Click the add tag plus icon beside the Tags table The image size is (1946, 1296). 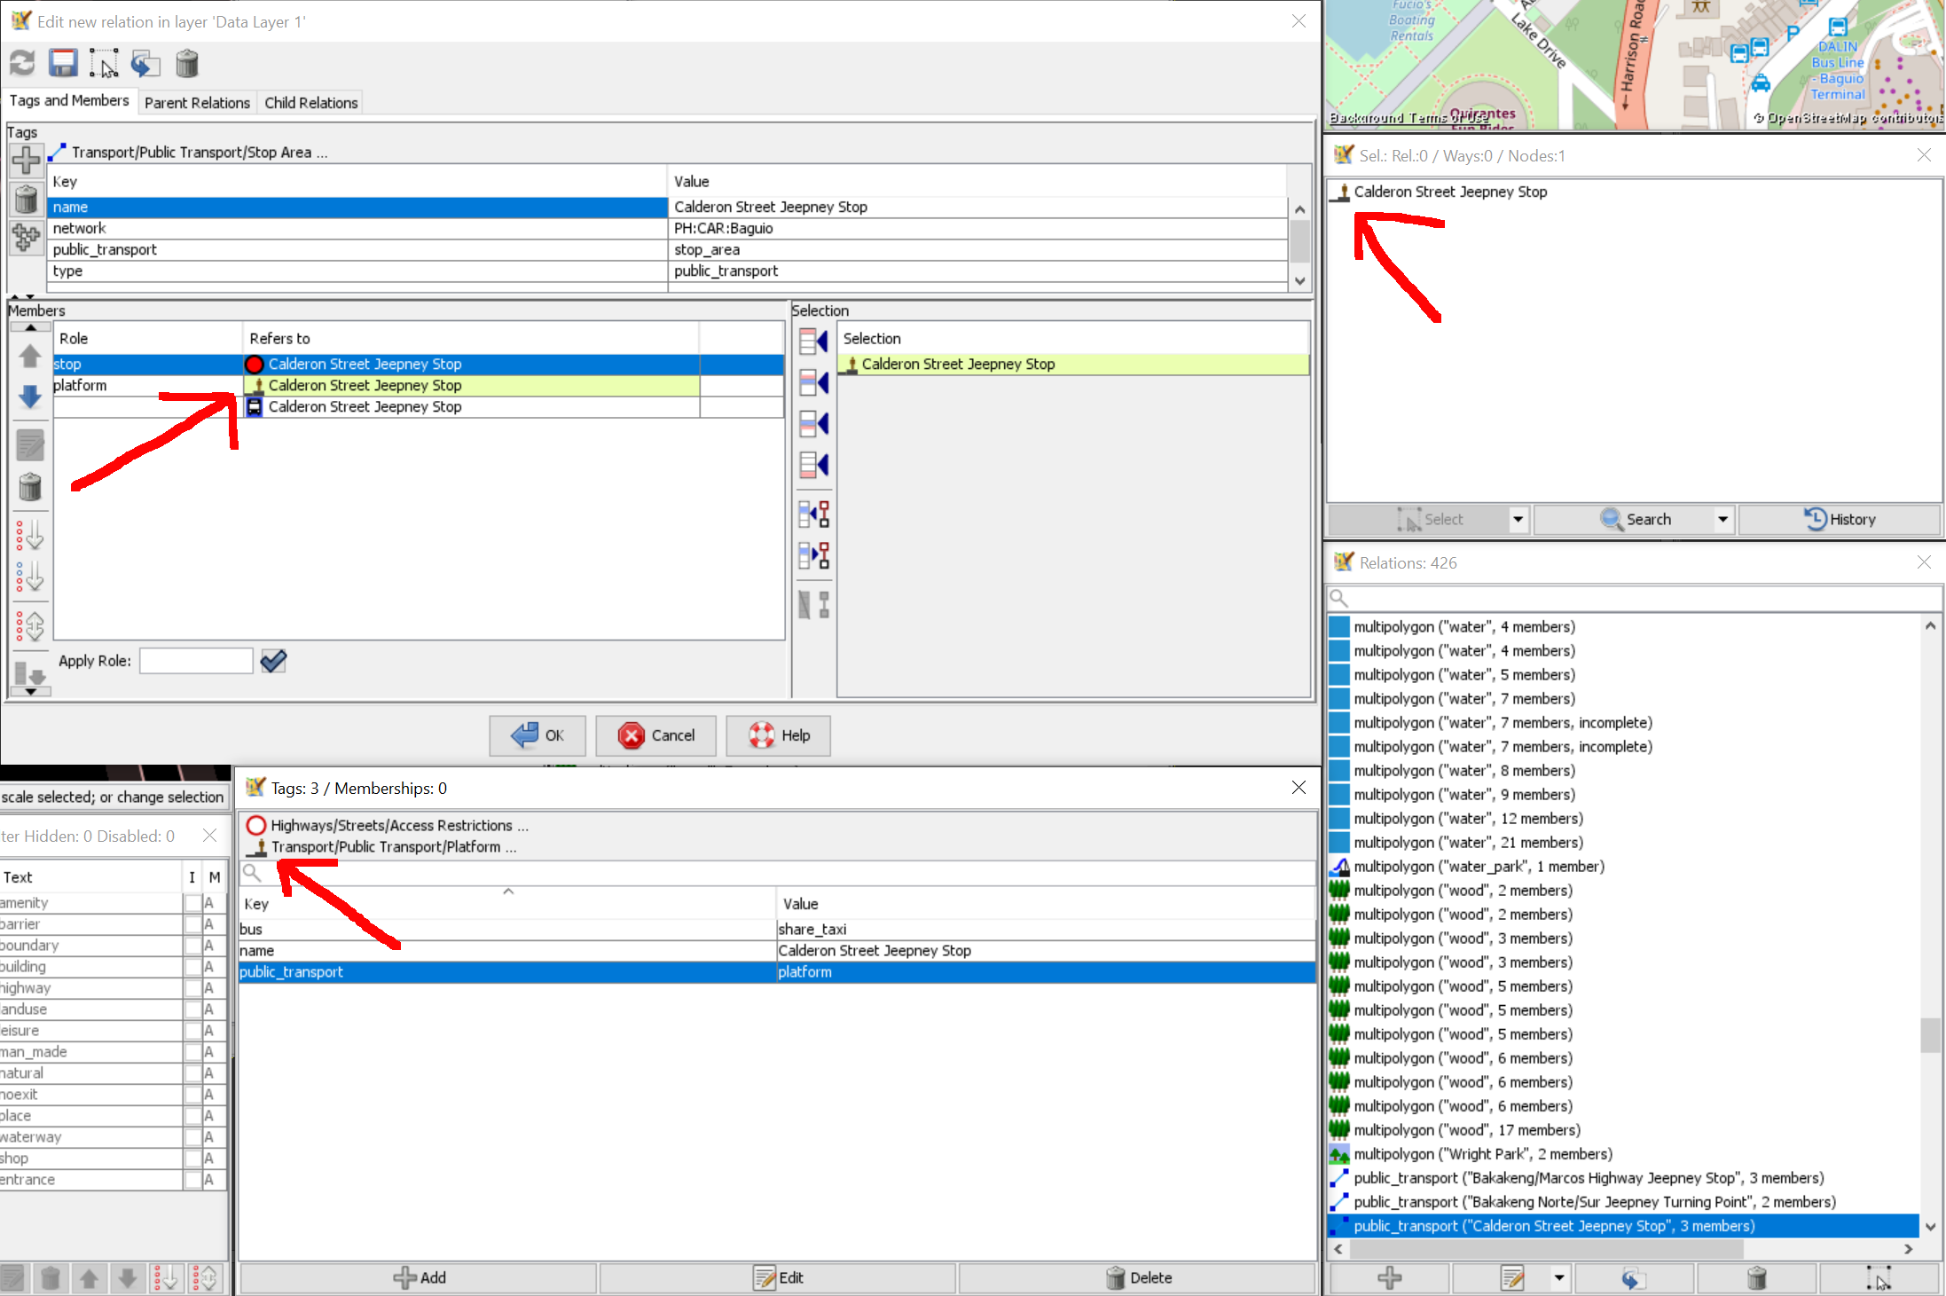[x=27, y=161]
